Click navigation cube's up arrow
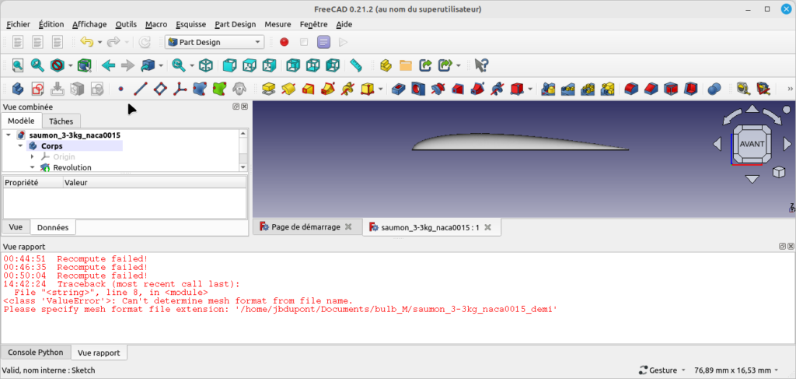 click(x=752, y=109)
